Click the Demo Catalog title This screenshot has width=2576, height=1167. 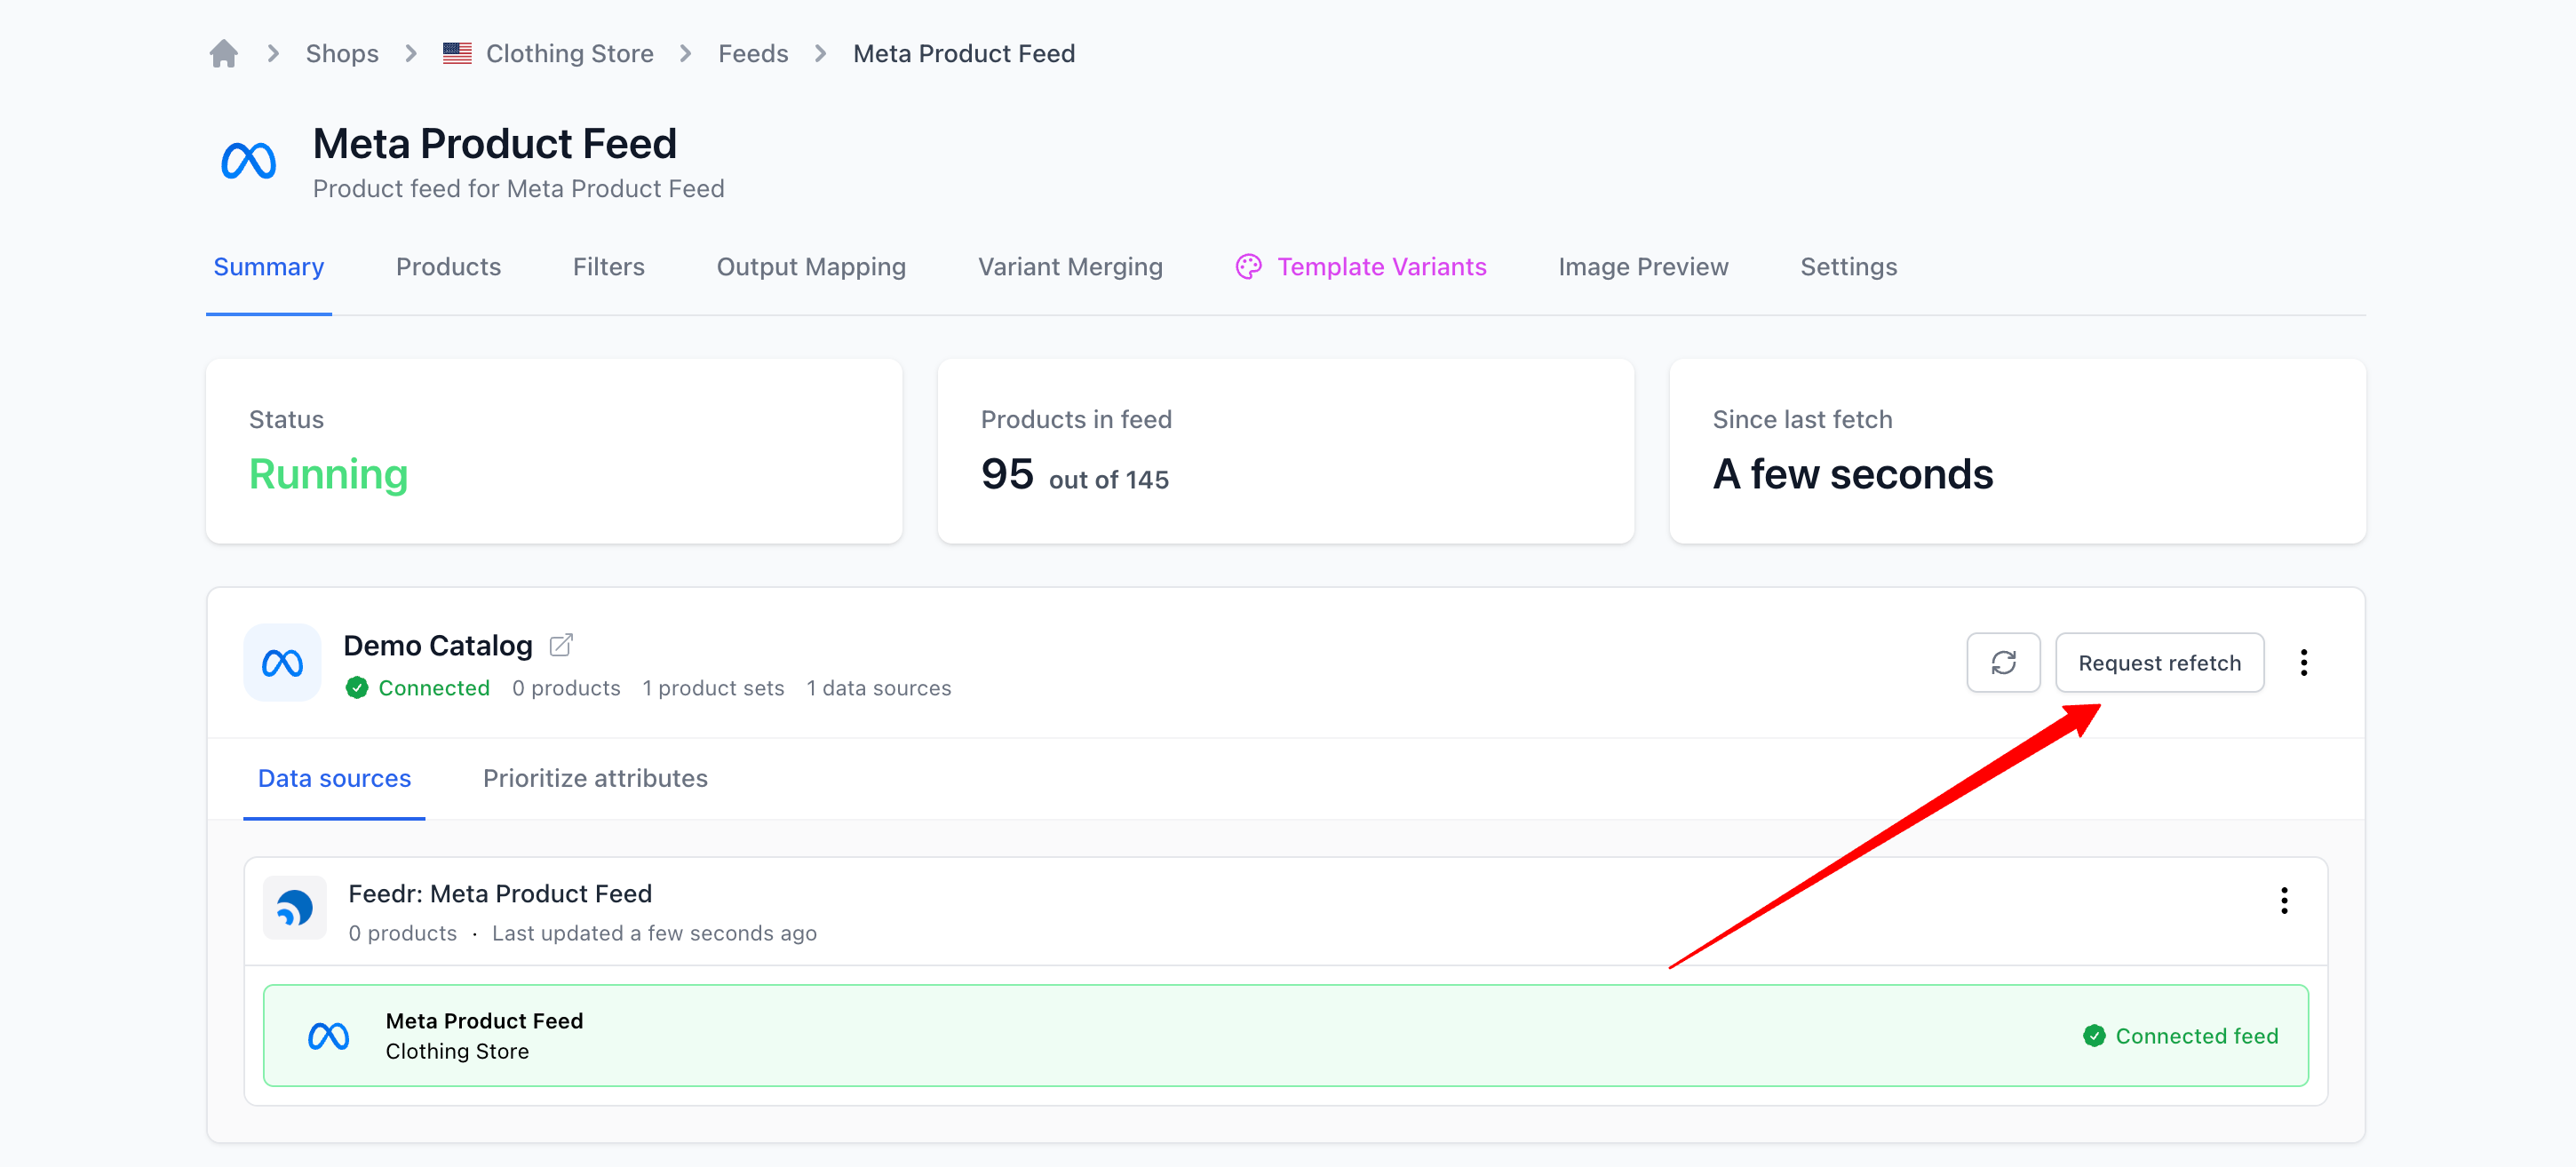(438, 645)
